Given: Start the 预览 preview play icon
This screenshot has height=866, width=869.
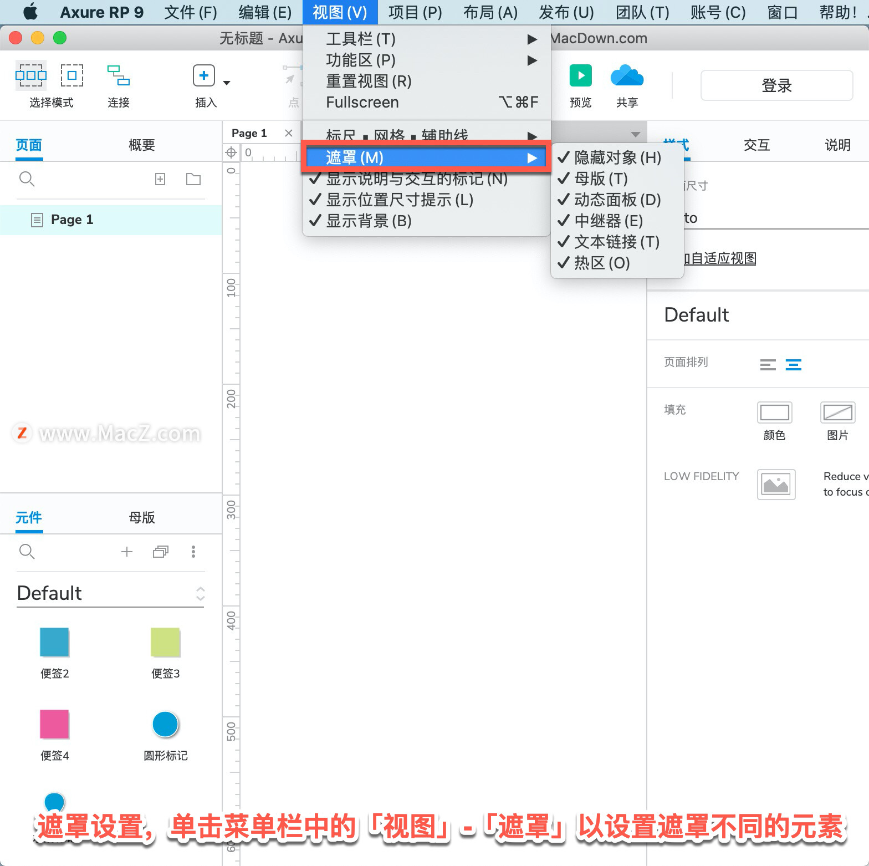Looking at the screenshot, I should click(581, 75).
